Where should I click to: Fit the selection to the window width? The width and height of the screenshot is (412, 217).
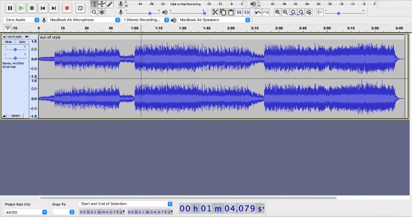293,12
